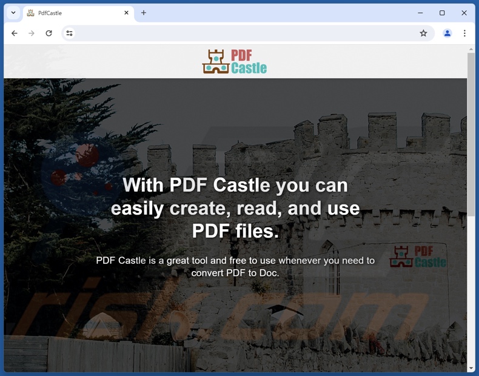Open site information icon in address bar
This screenshot has width=479, height=376.
(x=70, y=33)
